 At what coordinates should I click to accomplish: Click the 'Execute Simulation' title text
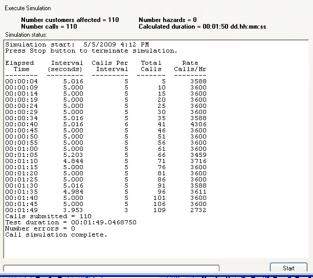(28, 9)
